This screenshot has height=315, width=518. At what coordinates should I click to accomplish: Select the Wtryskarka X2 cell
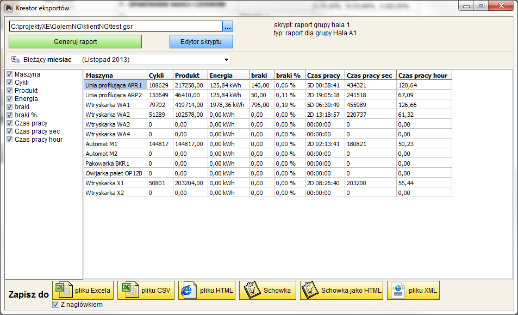115,193
